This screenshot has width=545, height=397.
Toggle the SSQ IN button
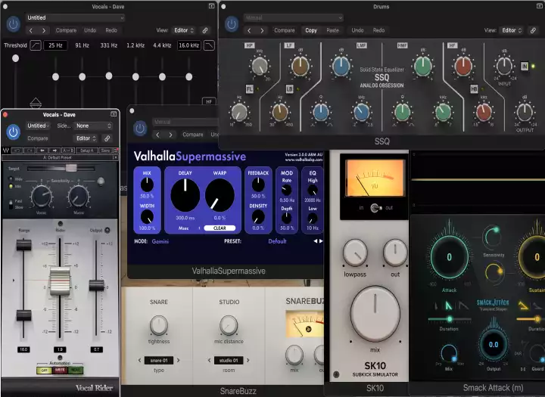tap(525, 66)
